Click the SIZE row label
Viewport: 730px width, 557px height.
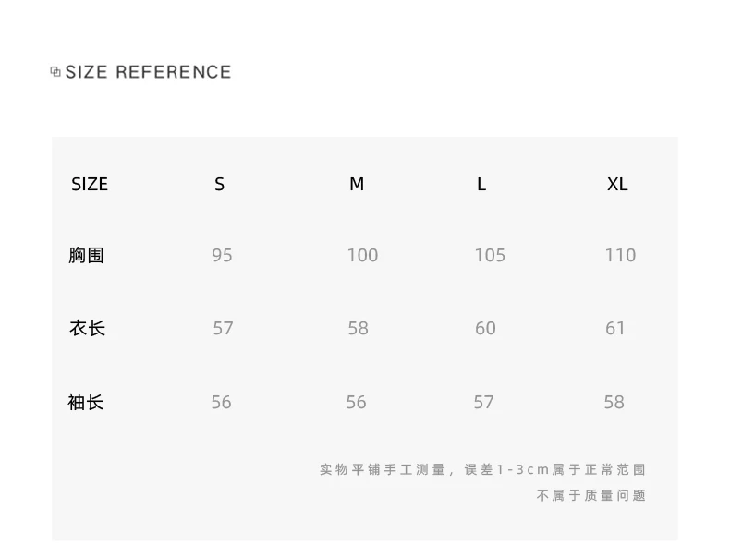[90, 184]
